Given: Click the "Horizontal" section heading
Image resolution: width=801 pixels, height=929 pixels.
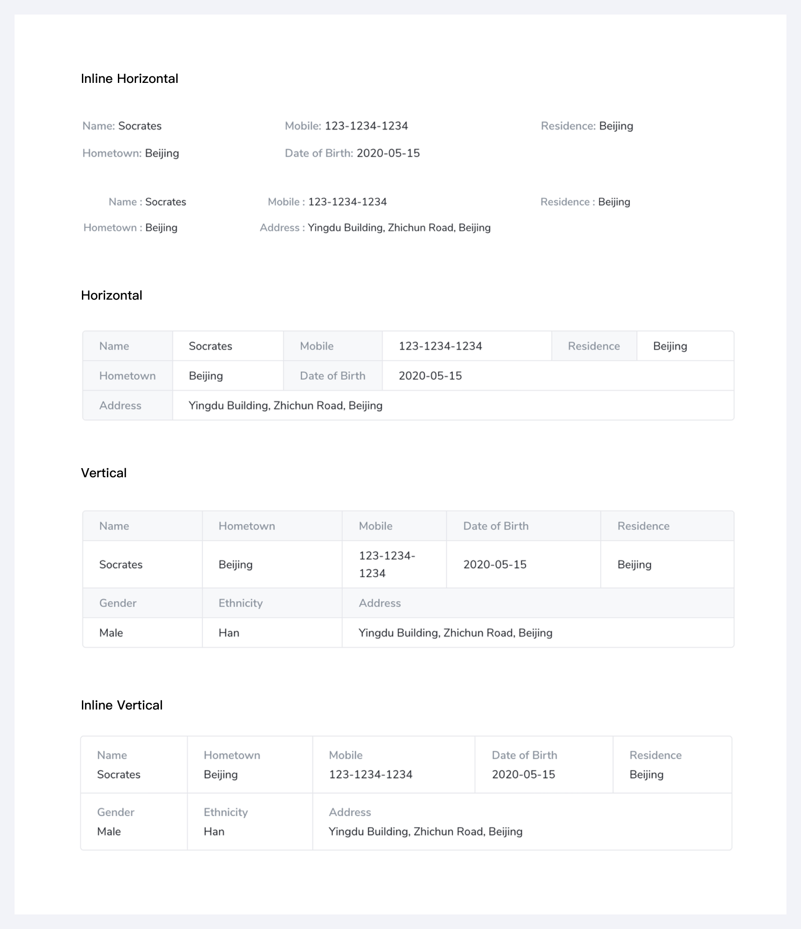Looking at the screenshot, I should click(x=112, y=296).
